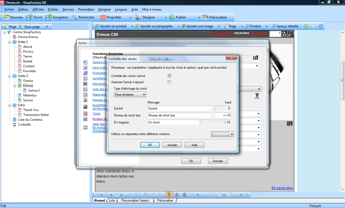Click the add-to-cart icon near quantity

click(x=284, y=34)
